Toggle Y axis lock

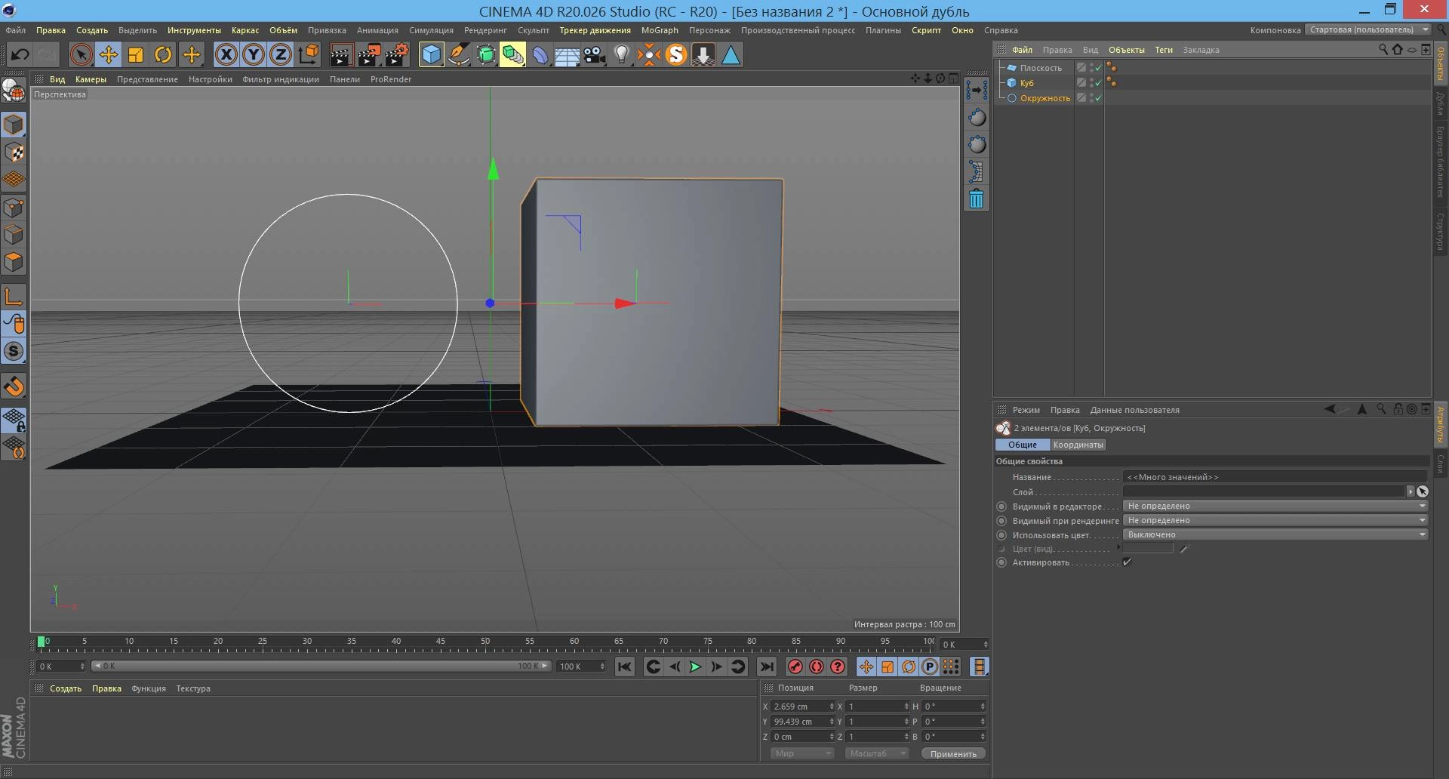tap(254, 54)
